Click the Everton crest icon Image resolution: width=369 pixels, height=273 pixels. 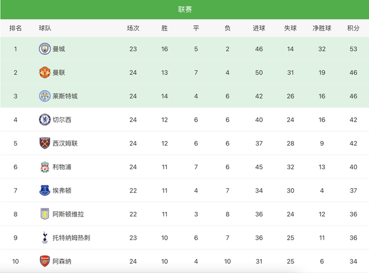pyautogui.click(x=45, y=191)
